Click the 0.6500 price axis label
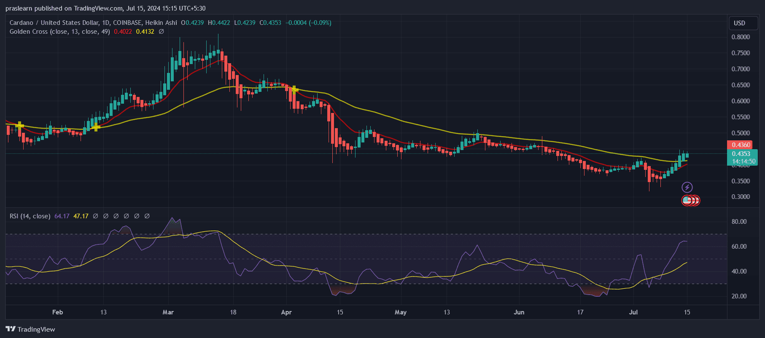The height and width of the screenshot is (338, 765). pos(741,85)
